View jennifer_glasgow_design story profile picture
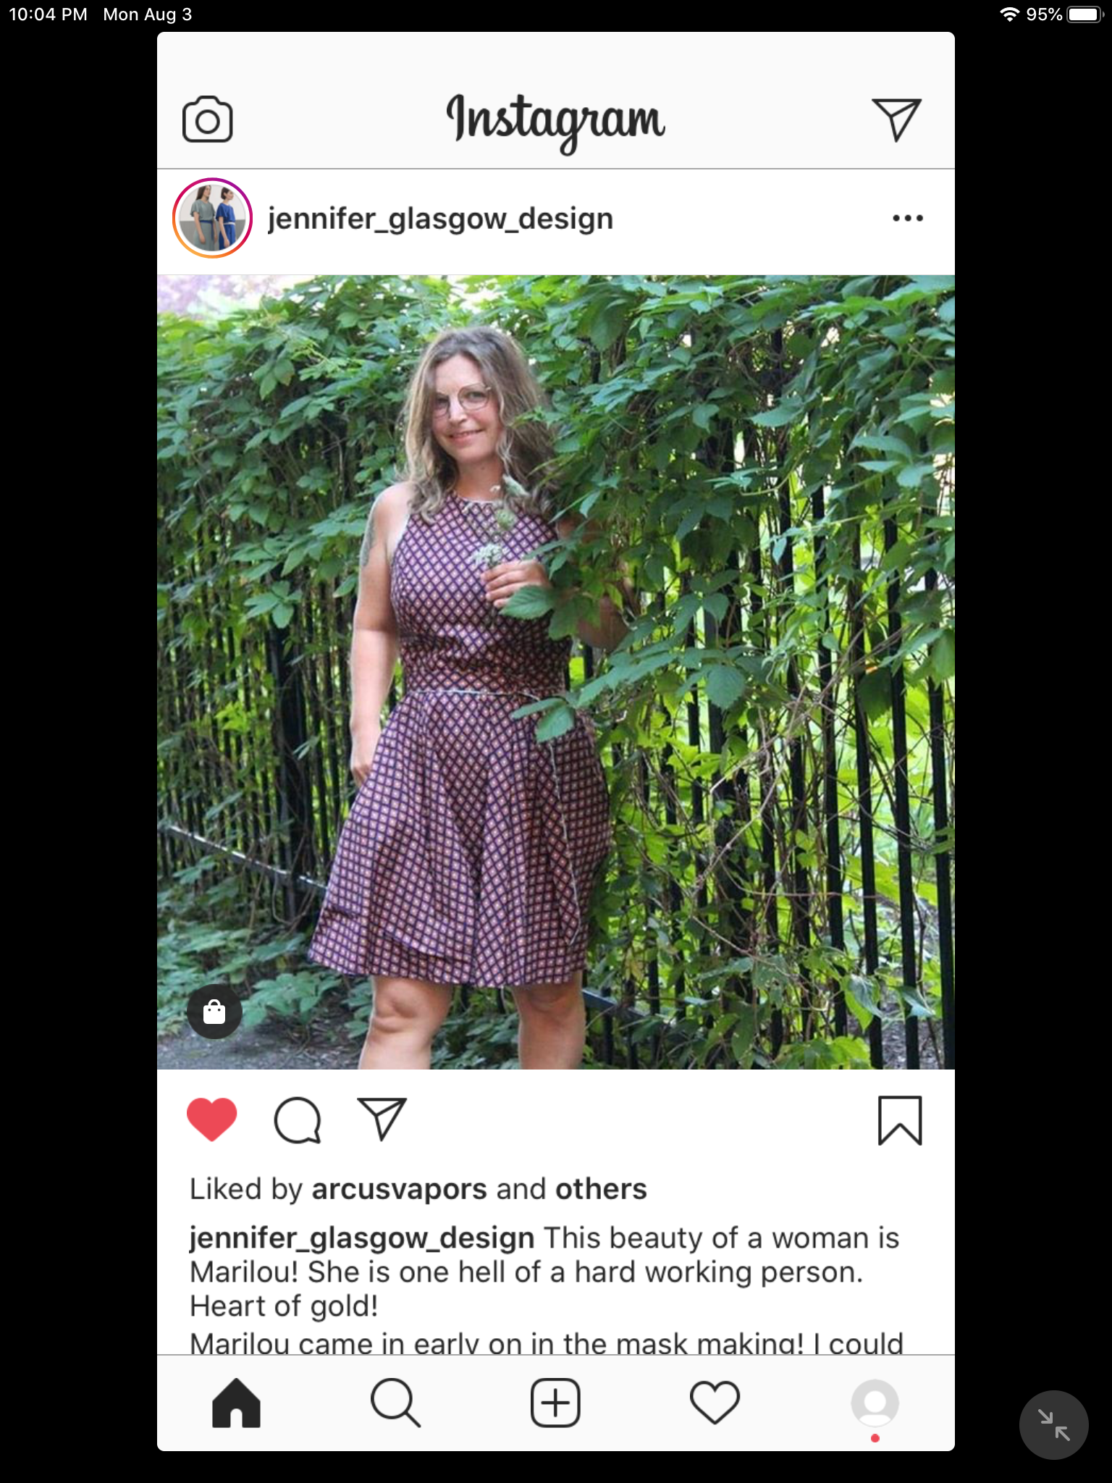The image size is (1112, 1483). click(x=212, y=218)
